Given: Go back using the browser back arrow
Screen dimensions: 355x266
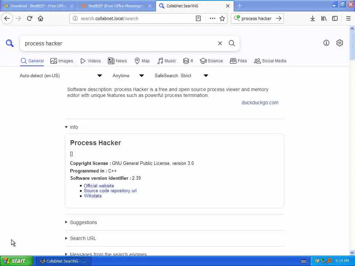Looking at the screenshot, I should [x=7, y=19].
